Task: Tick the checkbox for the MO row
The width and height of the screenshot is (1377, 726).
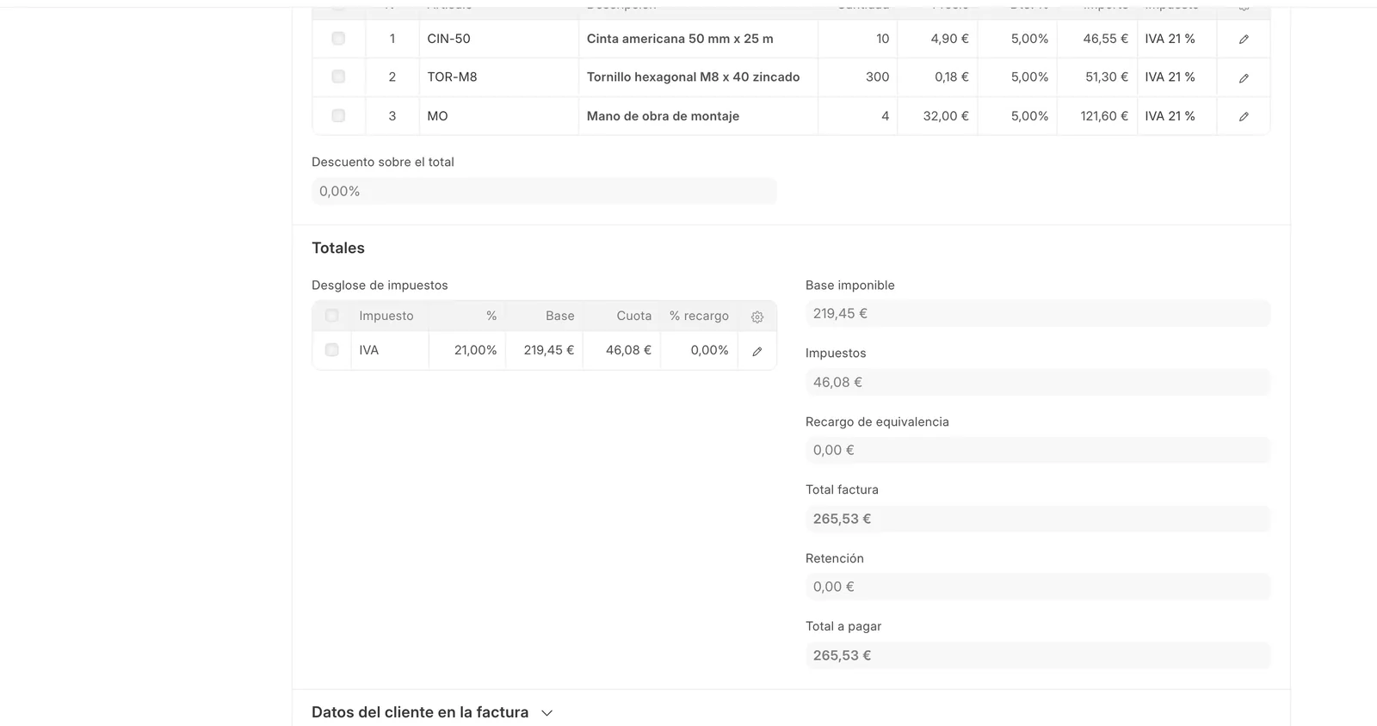Action: pos(338,115)
